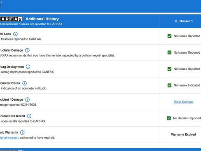Viewport: 201px width, 151px height.
Task: Click 'airbag deployment reported to CARFAX' text
Action: (28, 72)
